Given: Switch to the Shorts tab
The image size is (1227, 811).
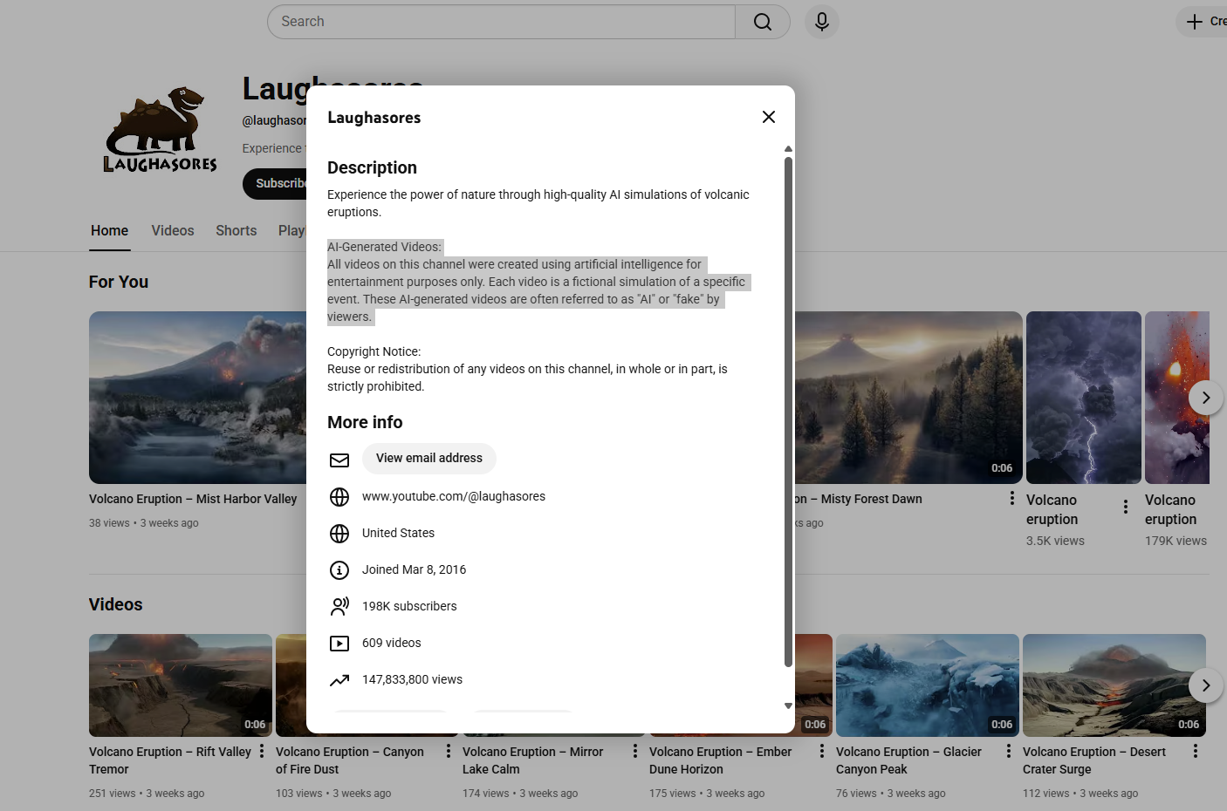Looking at the screenshot, I should coord(236,231).
